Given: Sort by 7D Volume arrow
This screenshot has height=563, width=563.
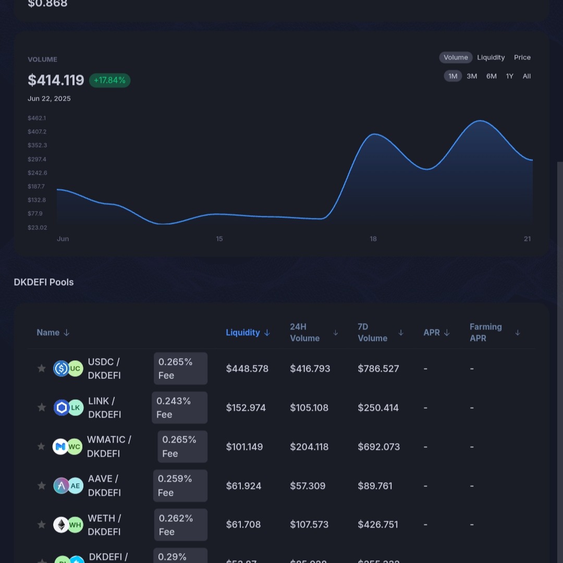Looking at the screenshot, I should coord(401,333).
